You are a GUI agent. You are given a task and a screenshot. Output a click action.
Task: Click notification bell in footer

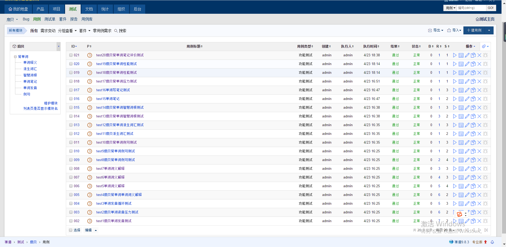492,242
